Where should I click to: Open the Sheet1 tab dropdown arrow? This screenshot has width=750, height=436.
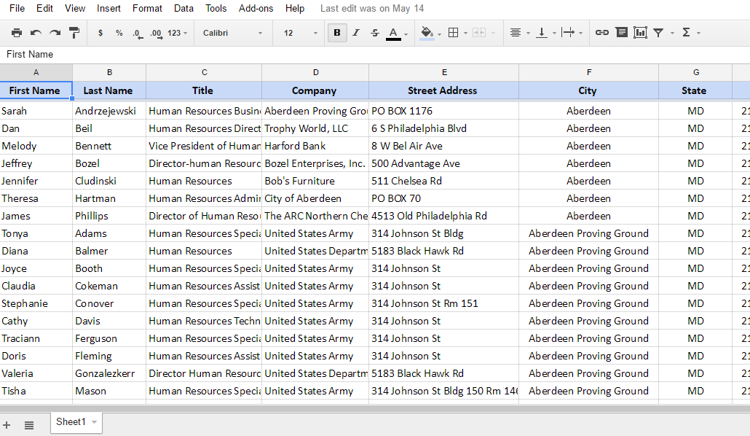click(x=94, y=422)
